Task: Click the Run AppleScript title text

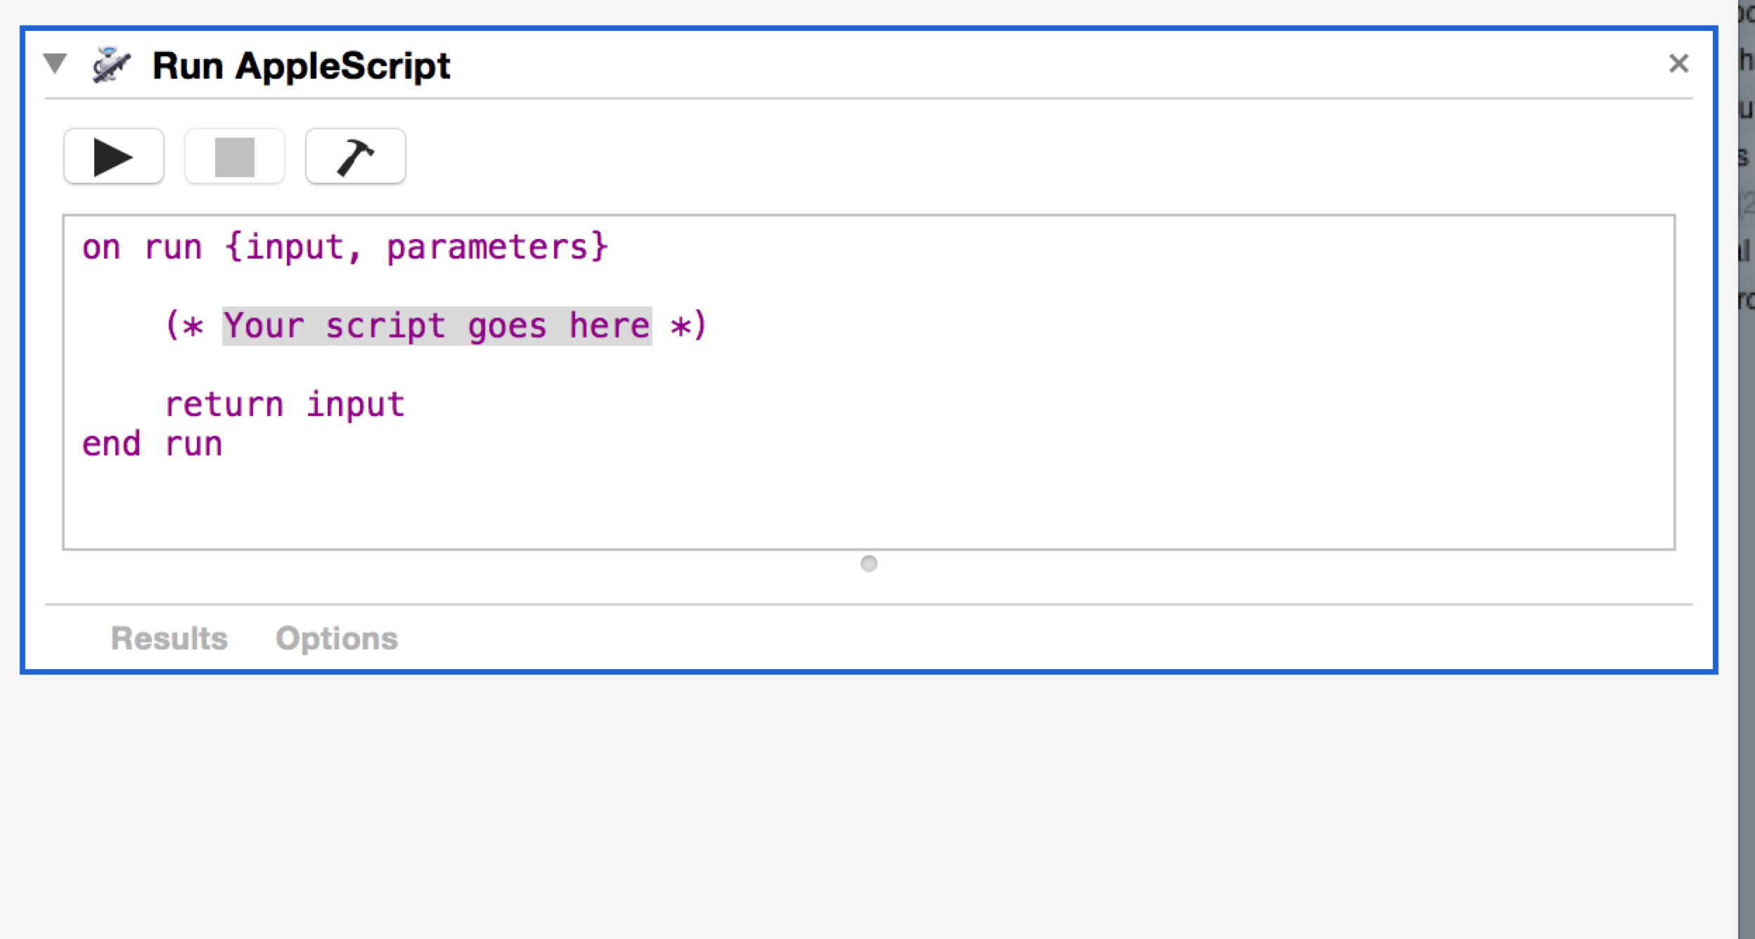Action: point(301,66)
